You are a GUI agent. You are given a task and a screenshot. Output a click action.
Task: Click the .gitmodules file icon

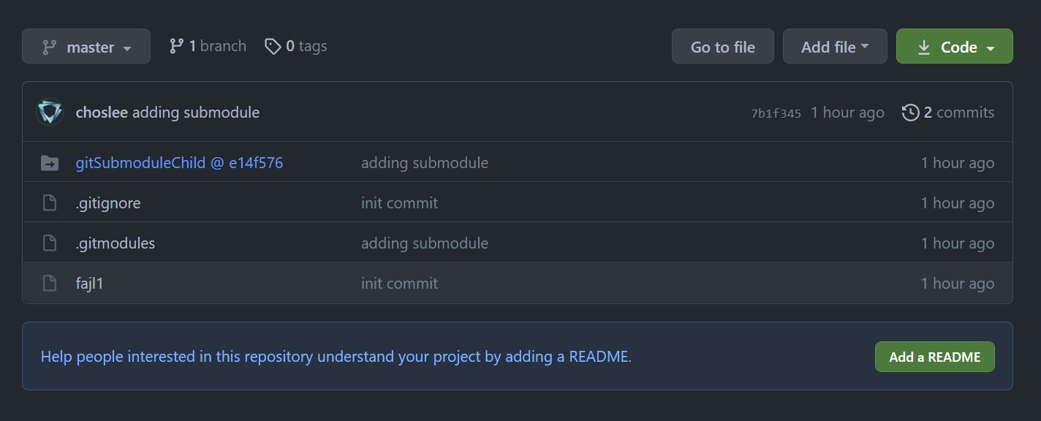pyautogui.click(x=50, y=243)
